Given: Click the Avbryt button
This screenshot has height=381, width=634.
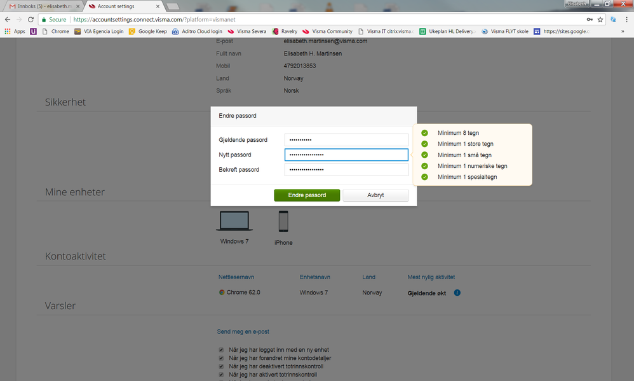Looking at the screenshot, I should pos(375,195).
